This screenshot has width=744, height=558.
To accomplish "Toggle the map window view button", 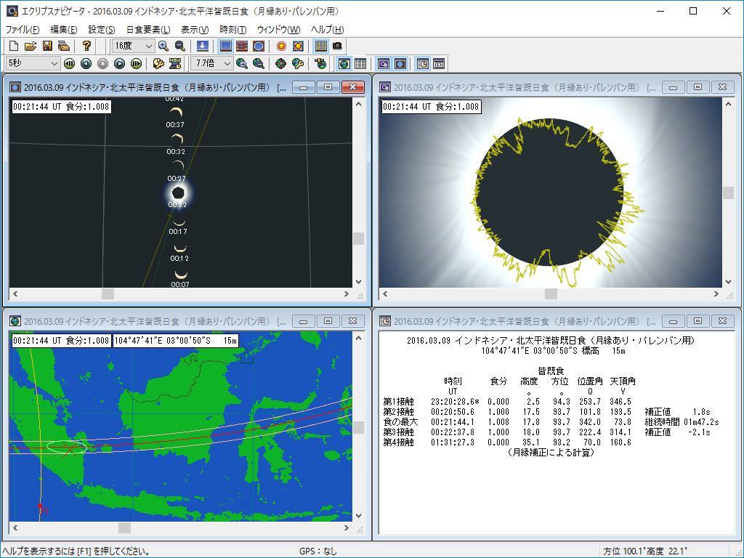I will (344, 64).
